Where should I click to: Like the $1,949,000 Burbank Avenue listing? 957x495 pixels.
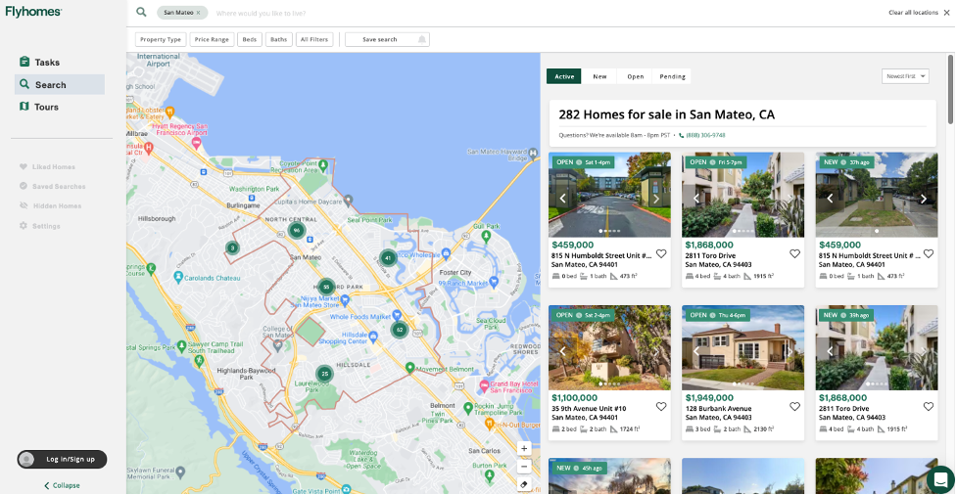coord(794,407)
